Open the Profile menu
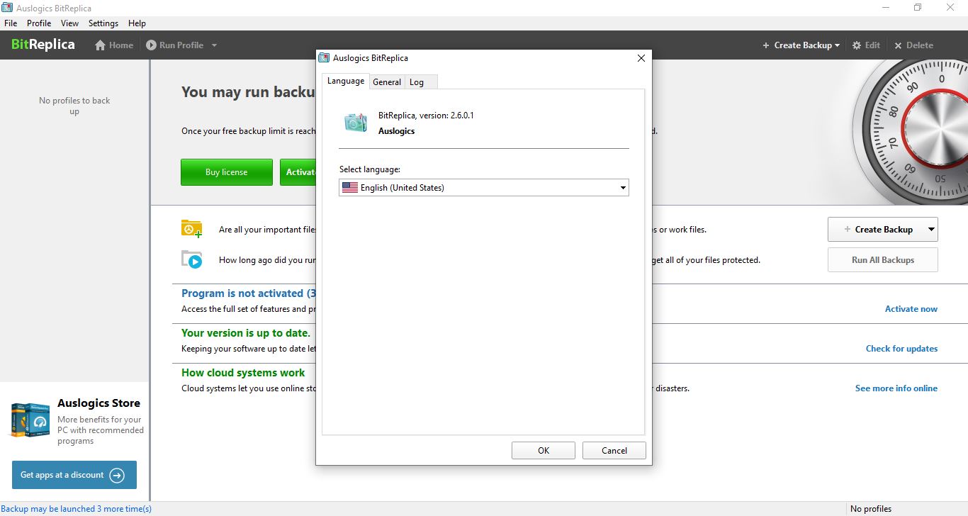 [39, 23]
